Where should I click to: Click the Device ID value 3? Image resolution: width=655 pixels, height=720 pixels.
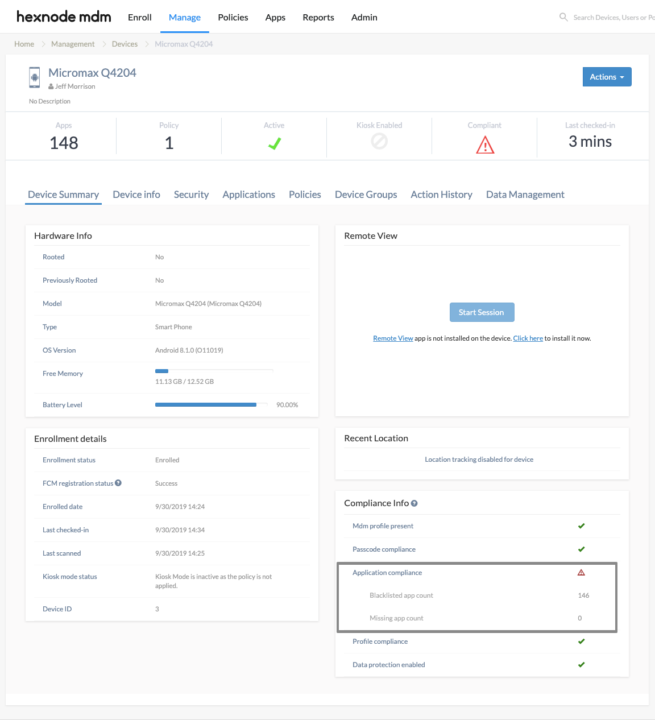click(x=157, y=609)
